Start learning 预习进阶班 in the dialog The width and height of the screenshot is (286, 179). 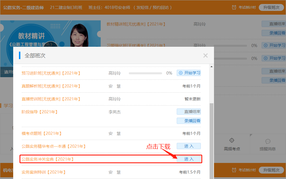pos(189,73)
